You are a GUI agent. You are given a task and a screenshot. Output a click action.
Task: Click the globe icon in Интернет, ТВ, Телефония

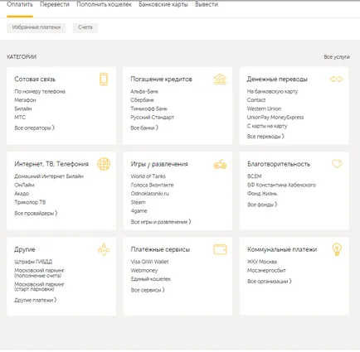pyautogui.click(x=104, y=164)
